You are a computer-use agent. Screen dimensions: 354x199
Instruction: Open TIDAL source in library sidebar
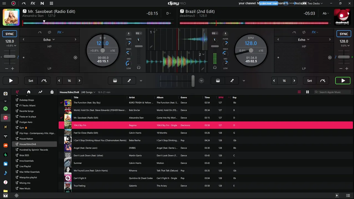pyautogui.click(x=5, y=136)
